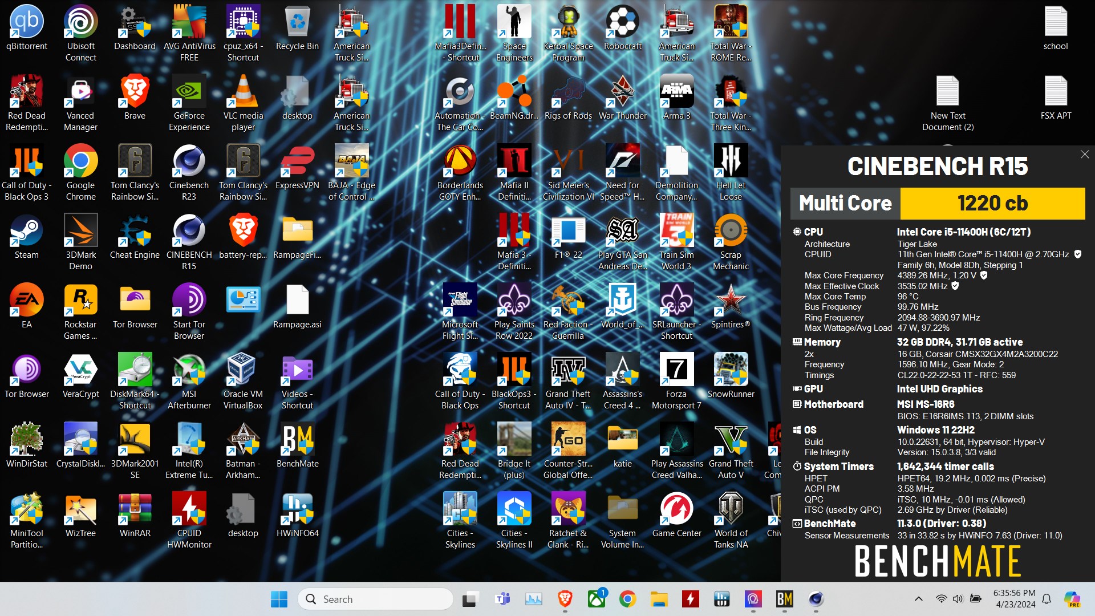This screenshot has width=1095, height=616.
Task: Select BenchMate desktop icon
Action: point(297,446)
